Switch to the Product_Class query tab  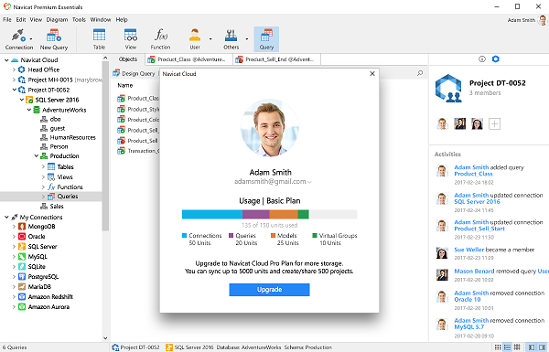pyautogui.click(x=189, y=59)
